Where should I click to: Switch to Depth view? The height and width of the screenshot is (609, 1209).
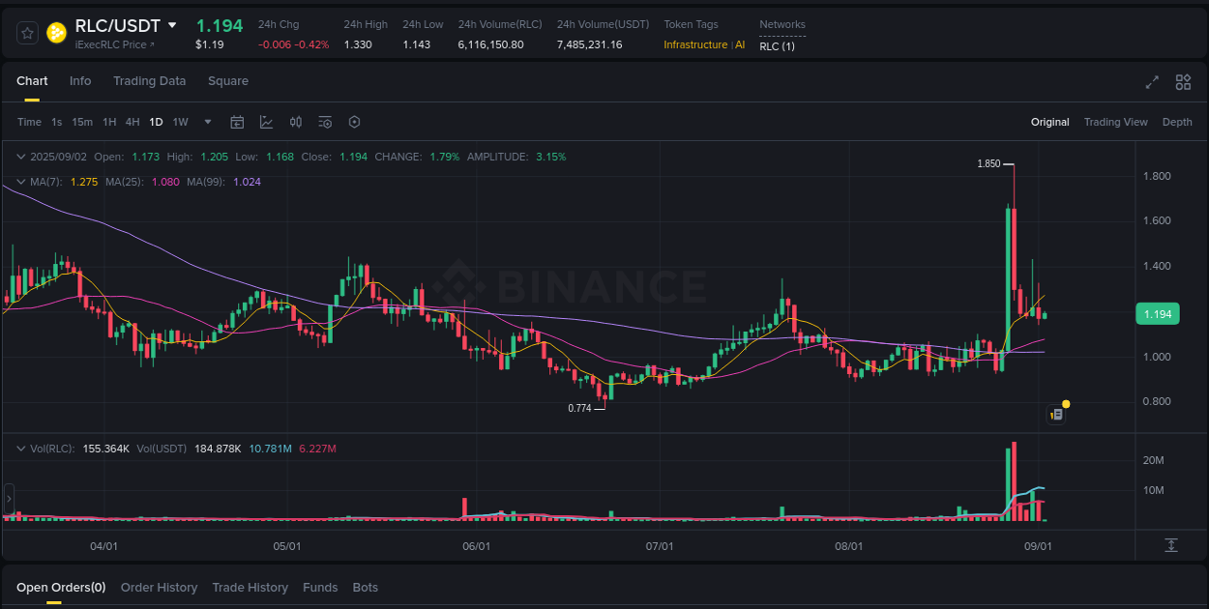1177,122
